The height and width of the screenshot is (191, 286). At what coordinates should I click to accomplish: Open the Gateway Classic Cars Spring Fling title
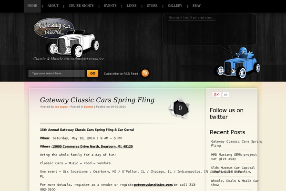(97, 100)
